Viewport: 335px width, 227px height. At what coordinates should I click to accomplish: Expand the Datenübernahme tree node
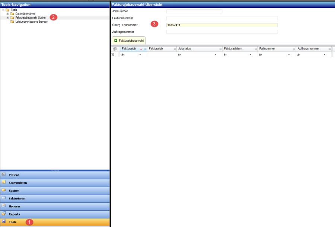pyautogui.click(x=8, y=14)
